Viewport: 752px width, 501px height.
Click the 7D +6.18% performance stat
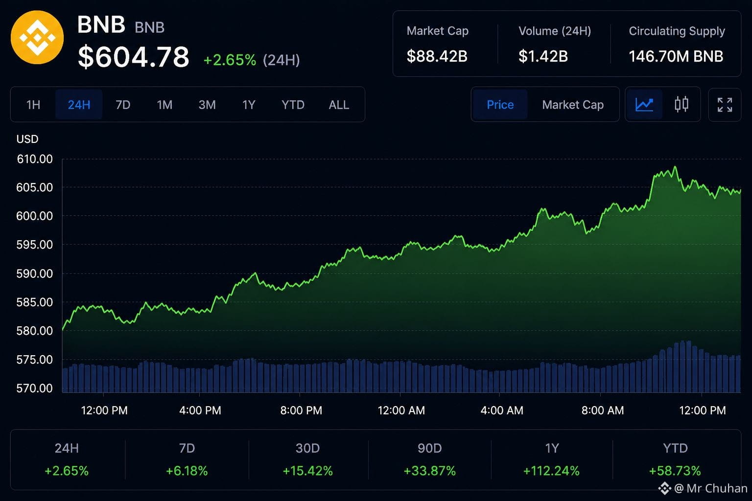(187, 459)
